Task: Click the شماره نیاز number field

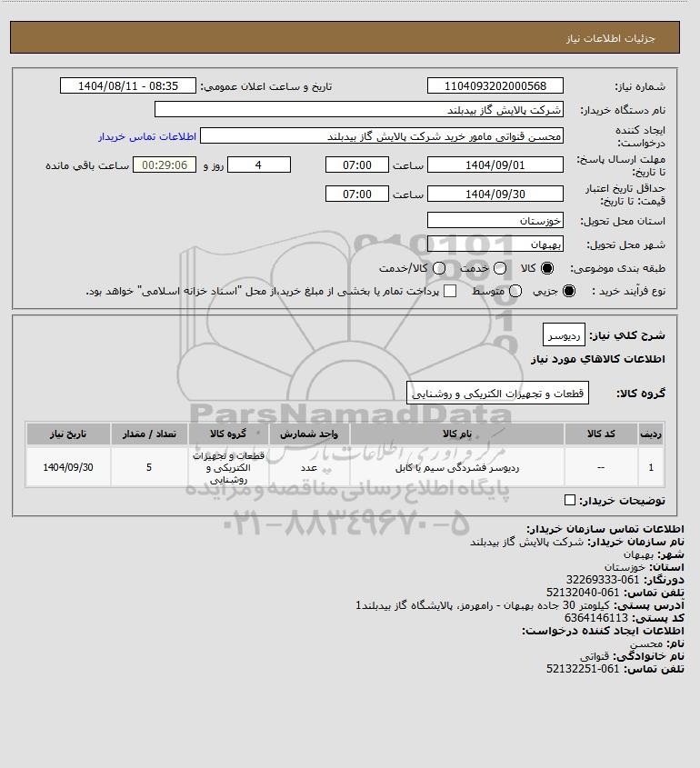Action: (x=495, y=85)
